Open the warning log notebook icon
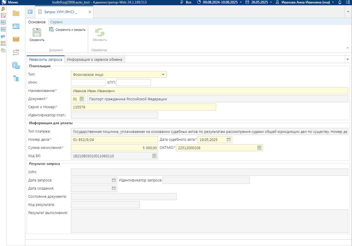The height and width of the screenshot is (246, 352). pos(3,15)
